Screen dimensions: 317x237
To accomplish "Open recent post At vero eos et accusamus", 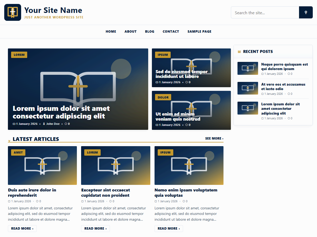I will pyautogui.click(x=283, y=87).
